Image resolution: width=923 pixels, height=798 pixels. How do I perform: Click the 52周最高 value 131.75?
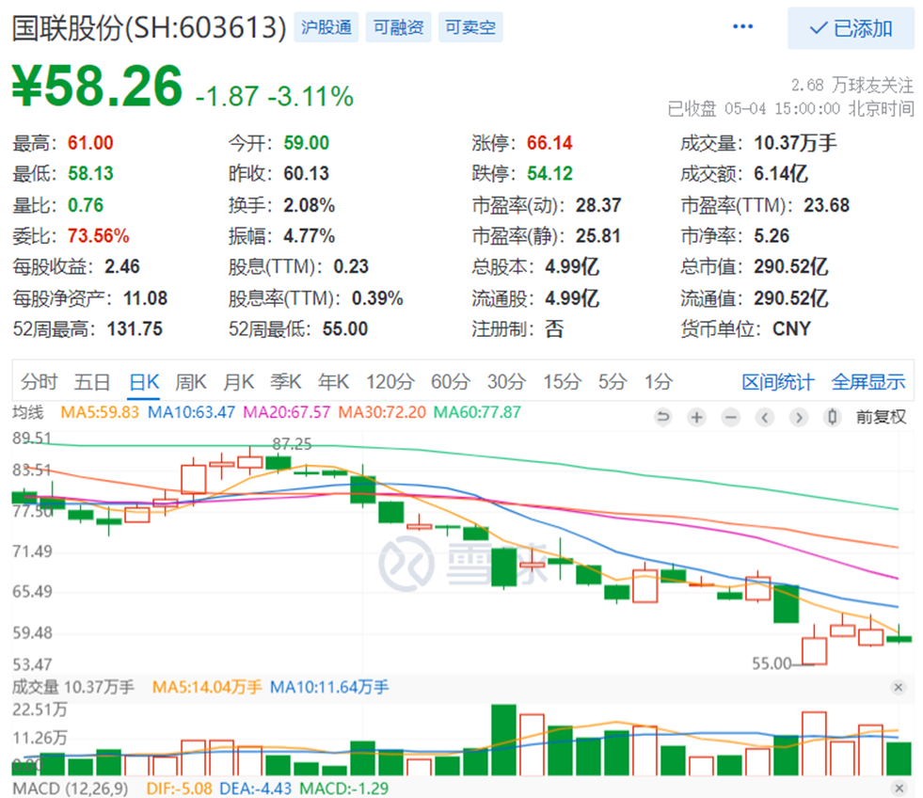pyautogui.click(x=135, y=329)
